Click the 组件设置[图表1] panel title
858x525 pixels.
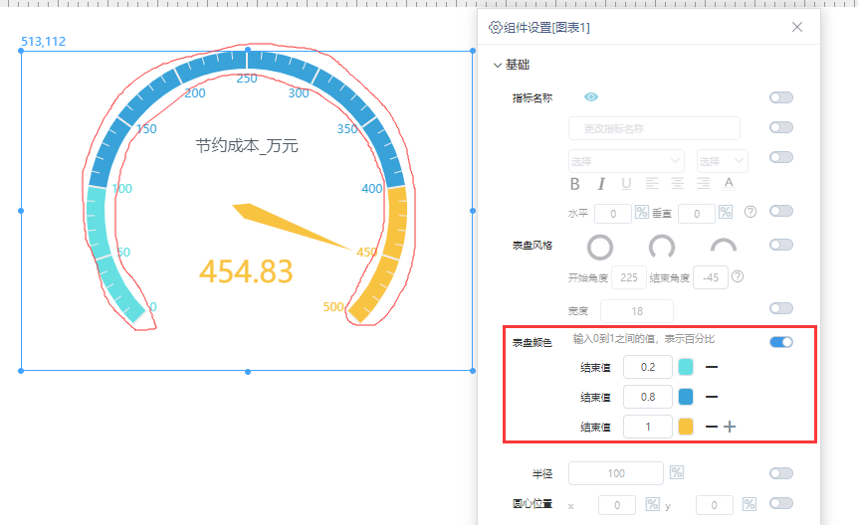click(546, 28)
